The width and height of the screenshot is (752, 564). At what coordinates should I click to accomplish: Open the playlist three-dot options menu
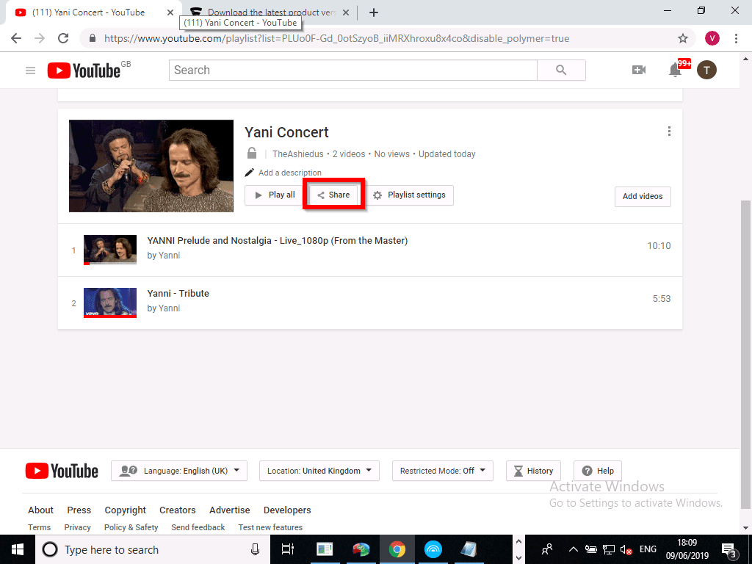tap(669, 131)
